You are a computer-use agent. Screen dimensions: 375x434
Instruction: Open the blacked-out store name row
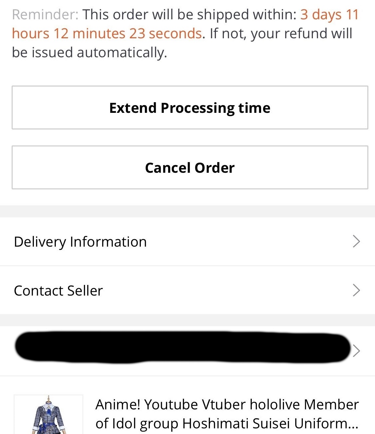pos(182,347)
